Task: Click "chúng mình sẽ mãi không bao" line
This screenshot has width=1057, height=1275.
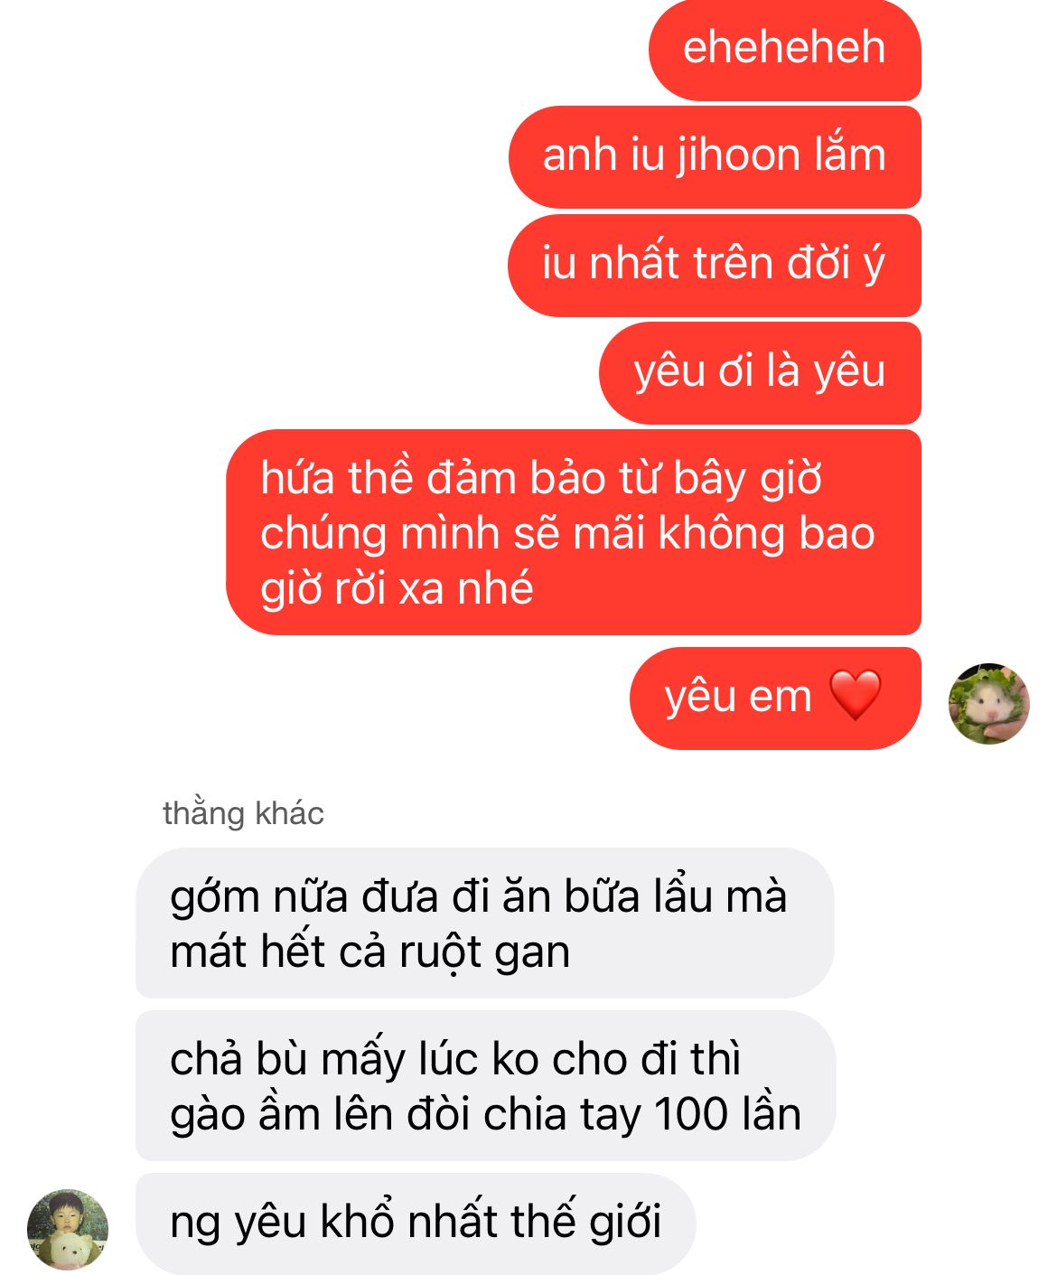Action: pyautogui.click(x=567, y=533)
